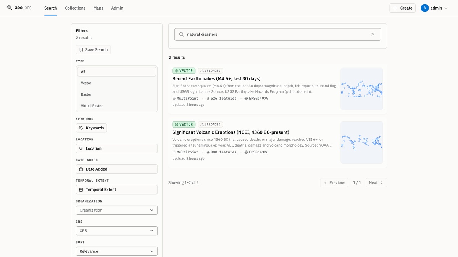
Task: Click the 2 results count under Filters
Action: pos(84,38)
